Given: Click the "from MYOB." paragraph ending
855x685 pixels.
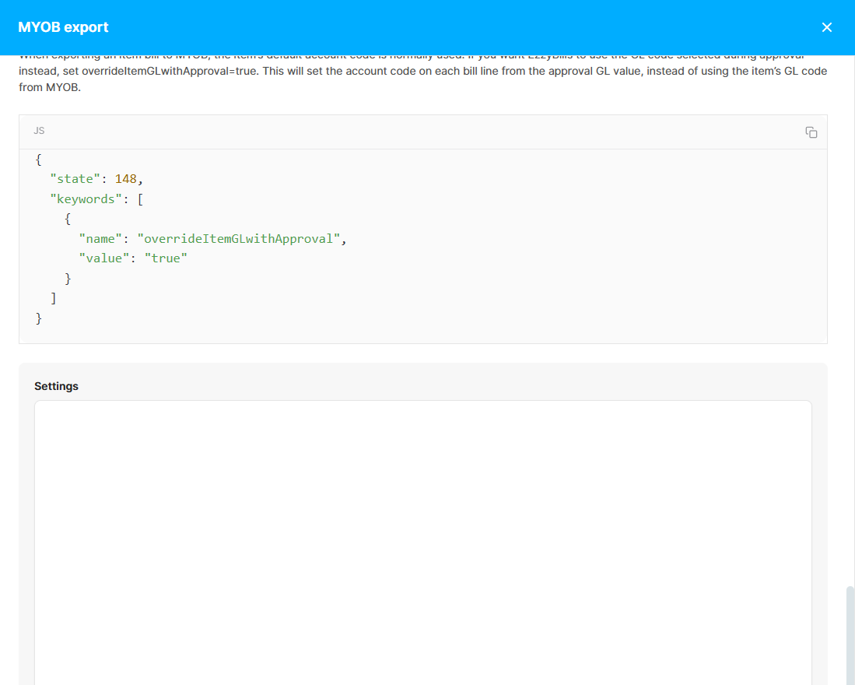Looking at the screenshot, I should point(50,87).
